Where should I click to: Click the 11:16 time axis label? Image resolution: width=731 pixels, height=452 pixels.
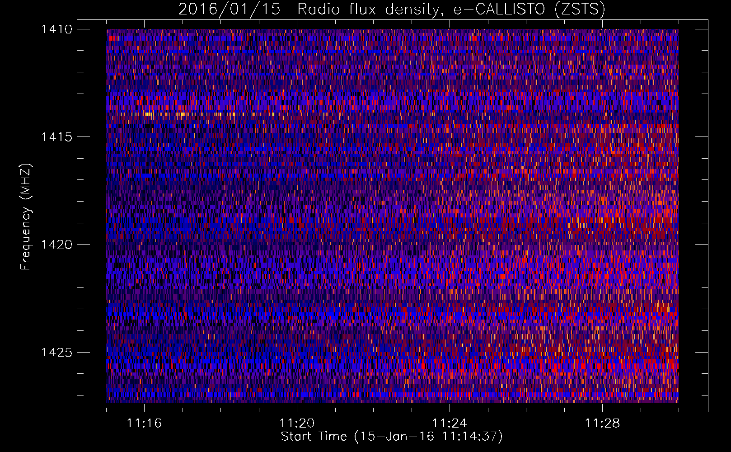click(144, 424)
